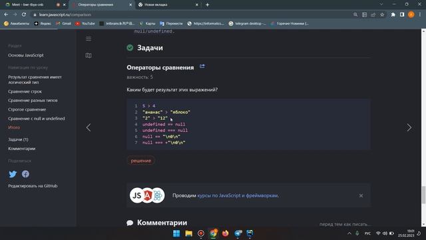Click the tab search chevron
This screenshot has height=240, width=426.
point(381,5)
